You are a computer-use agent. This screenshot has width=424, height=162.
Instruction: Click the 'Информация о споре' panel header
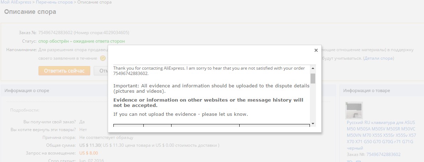[27, 91]
